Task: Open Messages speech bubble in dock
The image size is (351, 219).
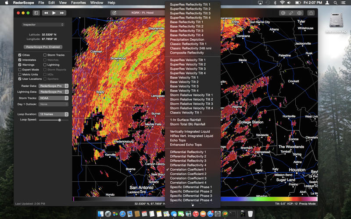Action: tap(174, 214)
